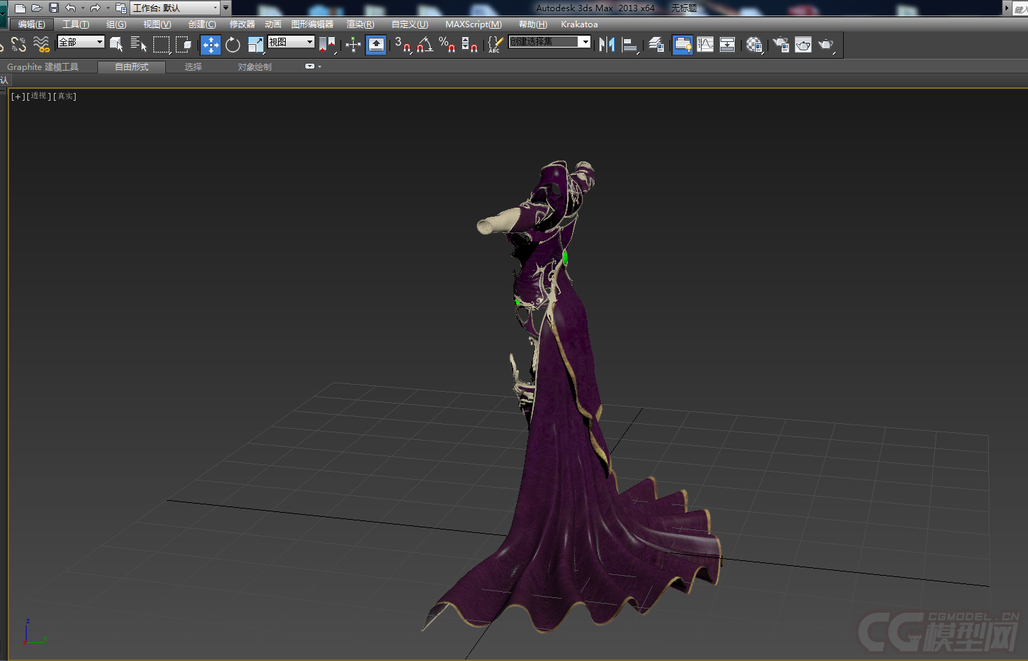
Task: Open the 渲染(R) menu
Action: 360,24
